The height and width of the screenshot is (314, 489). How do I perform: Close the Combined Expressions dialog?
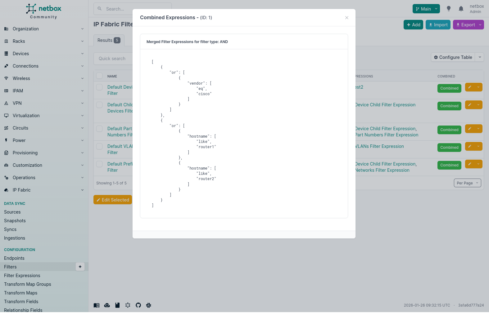[346, 18]
